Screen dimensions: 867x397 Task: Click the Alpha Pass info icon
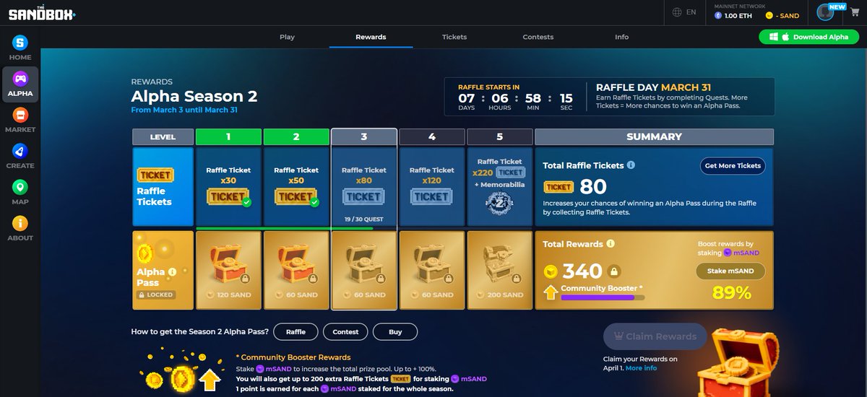tap(172, 272)
